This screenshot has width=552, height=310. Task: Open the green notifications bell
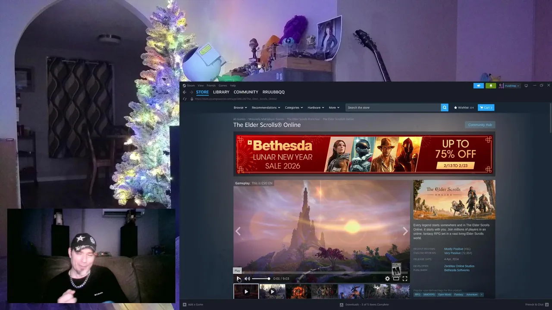tap(491, 86)
